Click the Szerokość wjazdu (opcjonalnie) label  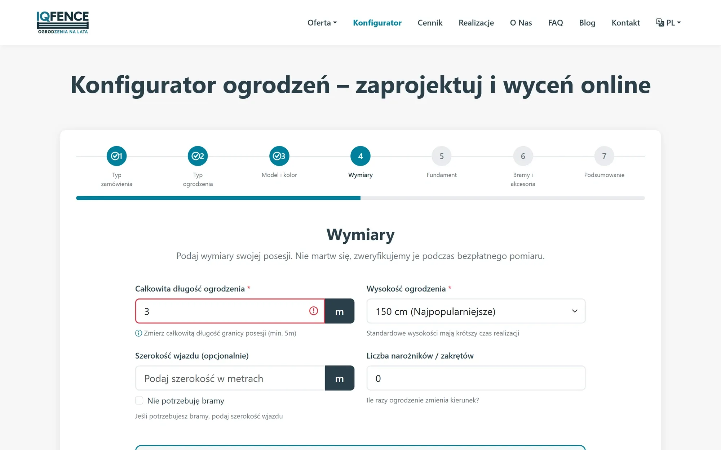(192, 356)
